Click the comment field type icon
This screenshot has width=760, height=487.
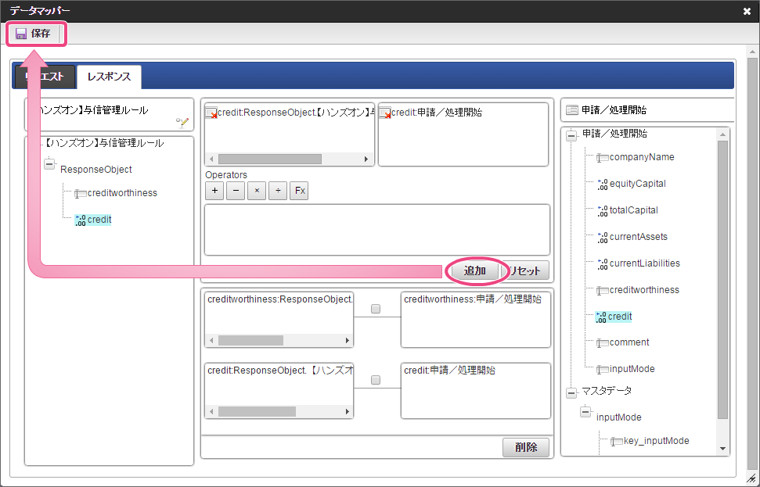click(603, 342)
